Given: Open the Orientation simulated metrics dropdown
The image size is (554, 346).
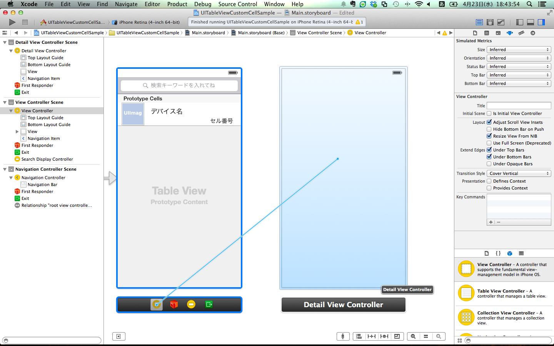Looking at the screenshot, I should pyautogui.click(x=519, y=58).
